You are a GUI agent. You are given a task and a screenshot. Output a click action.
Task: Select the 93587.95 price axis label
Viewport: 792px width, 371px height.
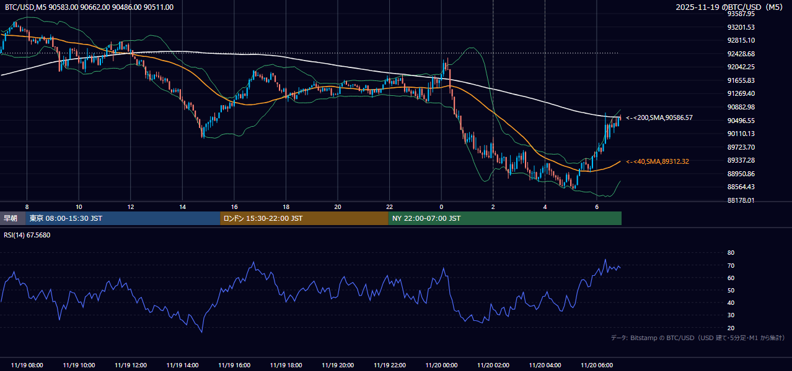741,14
